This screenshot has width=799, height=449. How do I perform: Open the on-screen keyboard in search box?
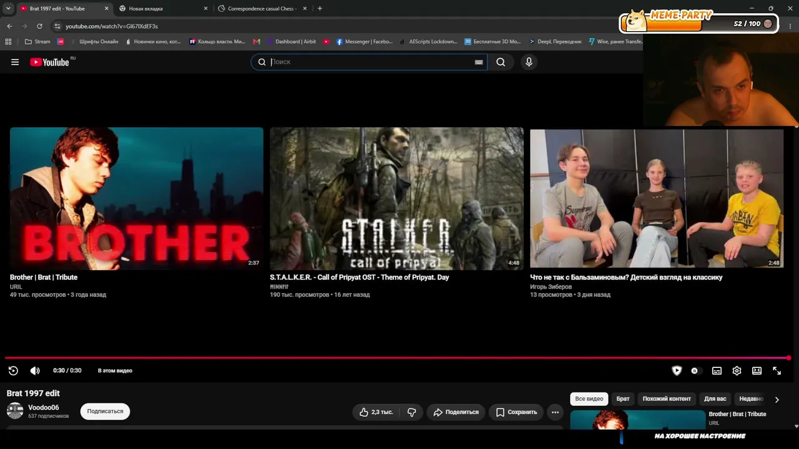point(479,62)
